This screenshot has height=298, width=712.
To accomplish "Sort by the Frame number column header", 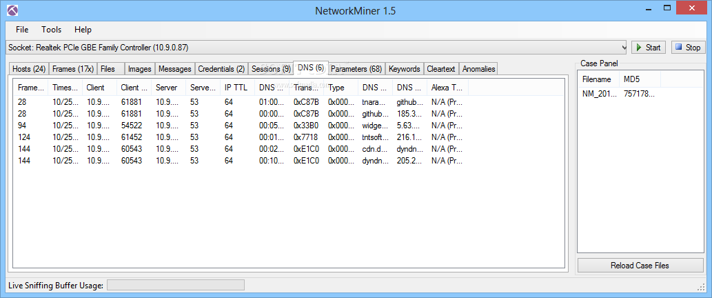I will [x=31, y=88].
